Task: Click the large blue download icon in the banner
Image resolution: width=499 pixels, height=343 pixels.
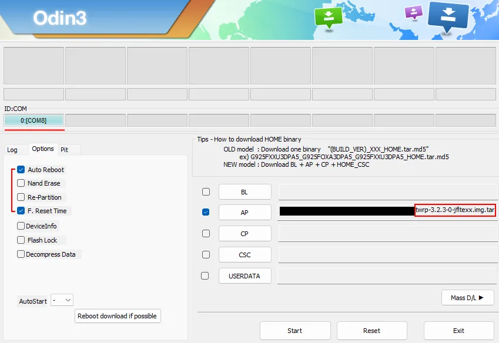Action: [448, 16]
